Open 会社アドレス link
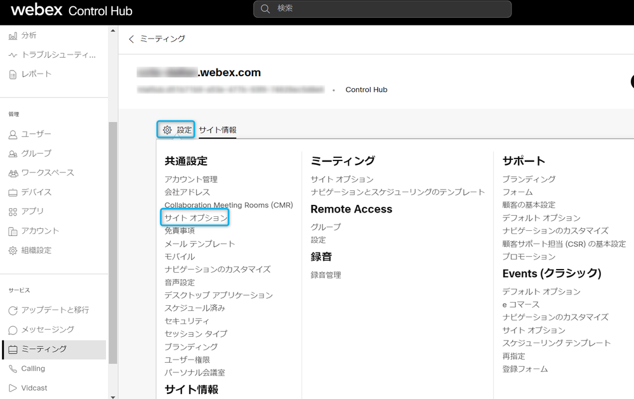The width and height of the screenshot is (634, 399). 187,192
